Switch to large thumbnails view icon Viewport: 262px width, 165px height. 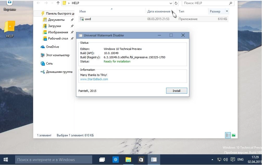coord(234,135)
